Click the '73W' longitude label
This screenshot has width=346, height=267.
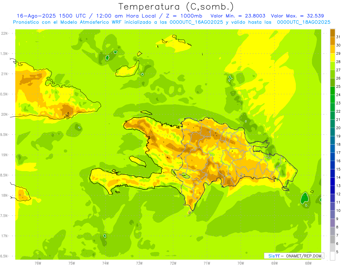click(x=139, y=263)
